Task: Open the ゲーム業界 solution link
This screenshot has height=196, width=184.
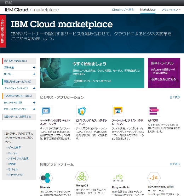Action: click(15, 148)
